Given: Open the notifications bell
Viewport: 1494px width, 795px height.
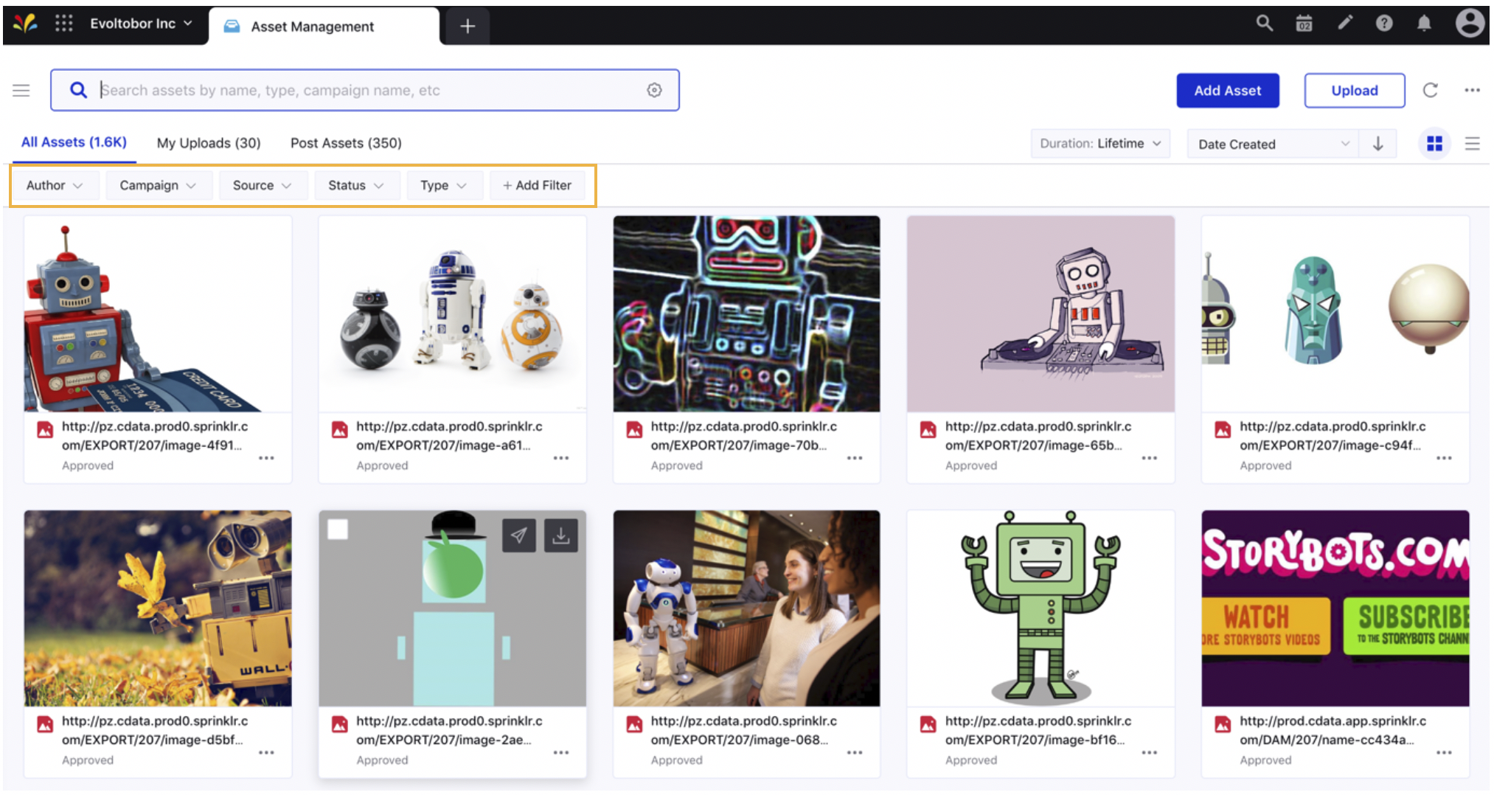Looking at the screenshot, I should pyautogui.click(x=1424, y=24).
